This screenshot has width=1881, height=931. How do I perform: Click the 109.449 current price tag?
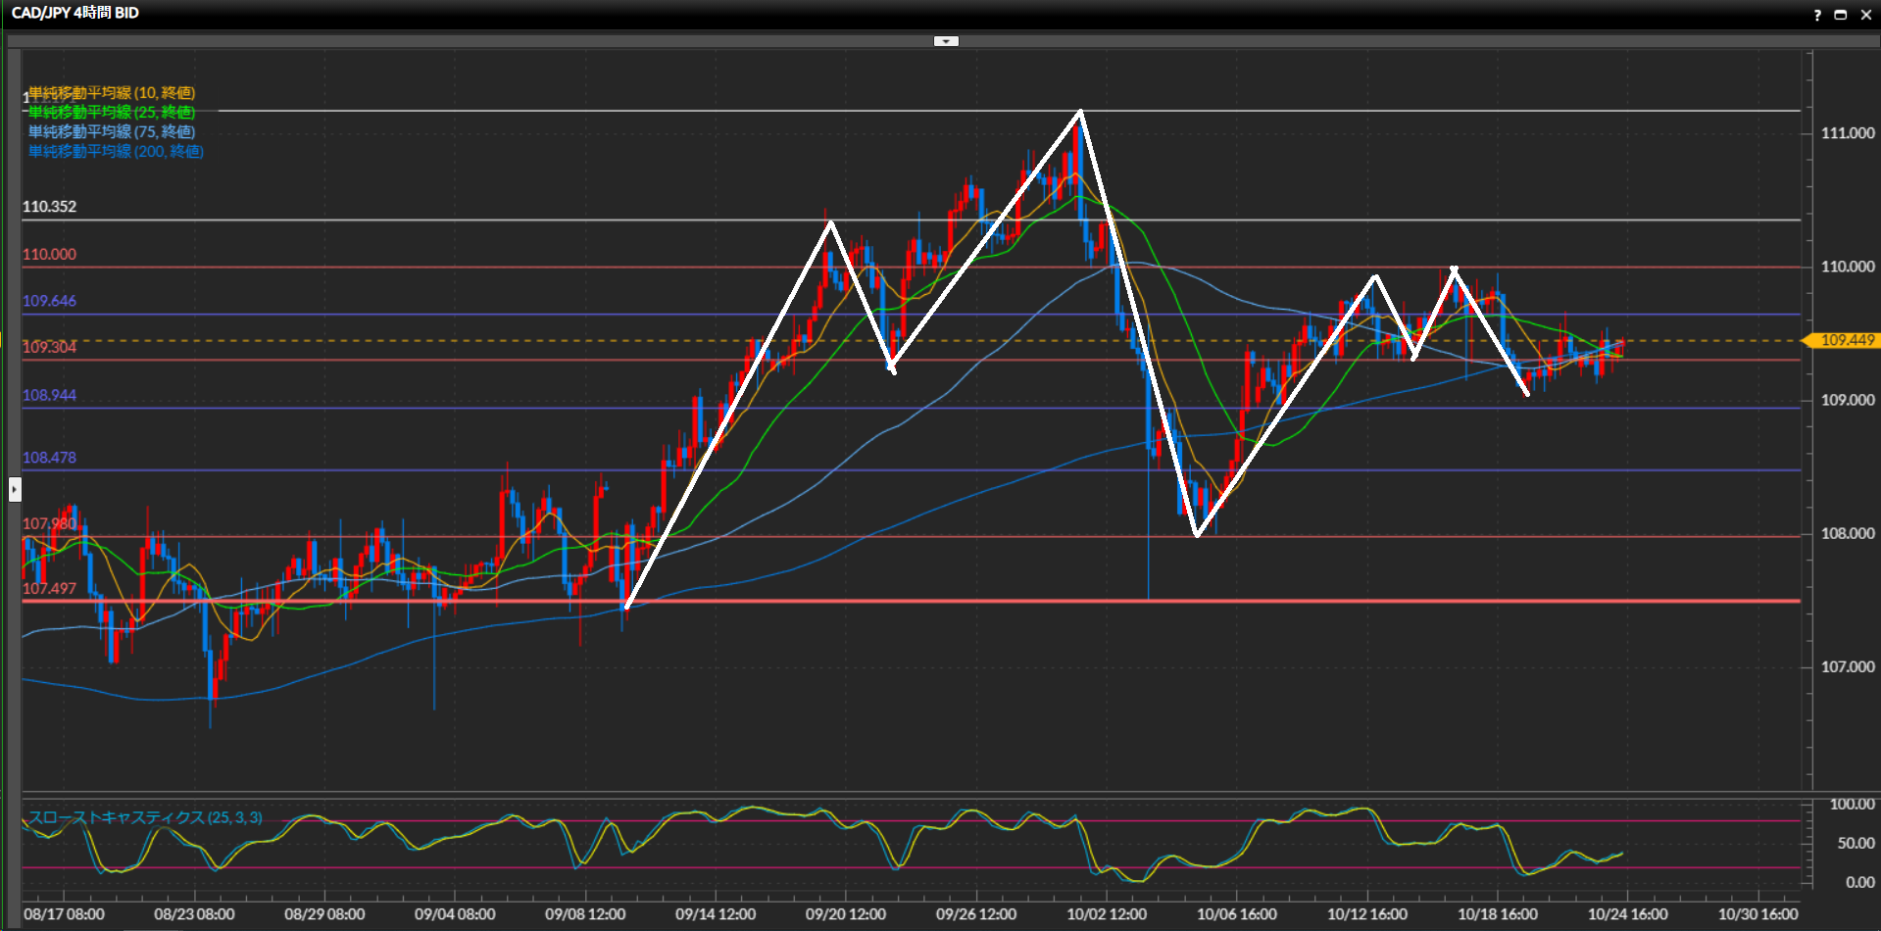point(1846,340)
